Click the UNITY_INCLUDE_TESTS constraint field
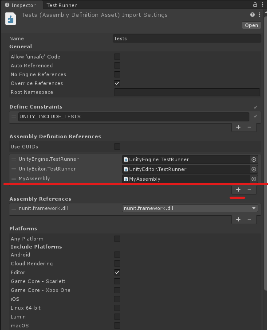 pyautogui.click(x=133, y=116)
